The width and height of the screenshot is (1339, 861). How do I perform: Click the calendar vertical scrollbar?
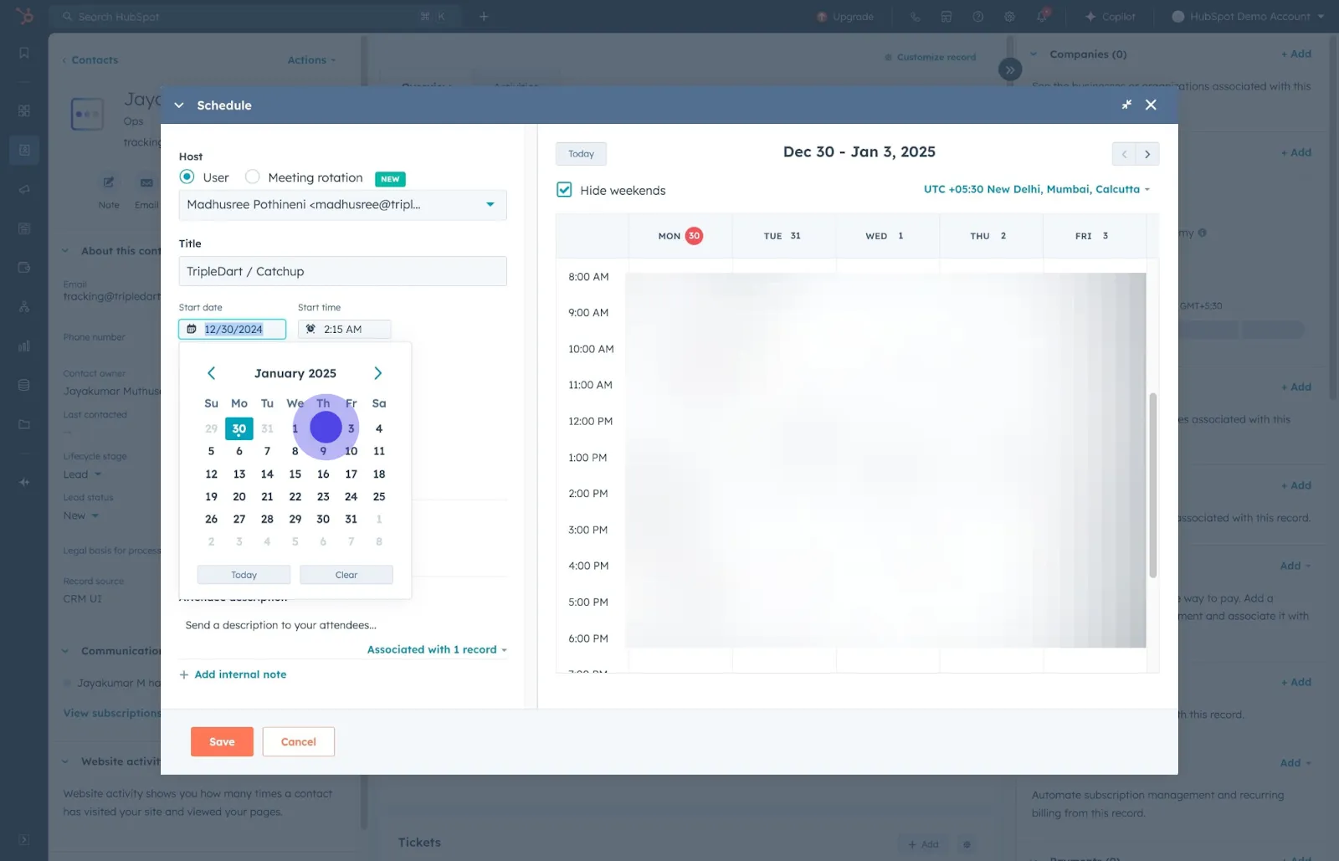[1152, 485]
